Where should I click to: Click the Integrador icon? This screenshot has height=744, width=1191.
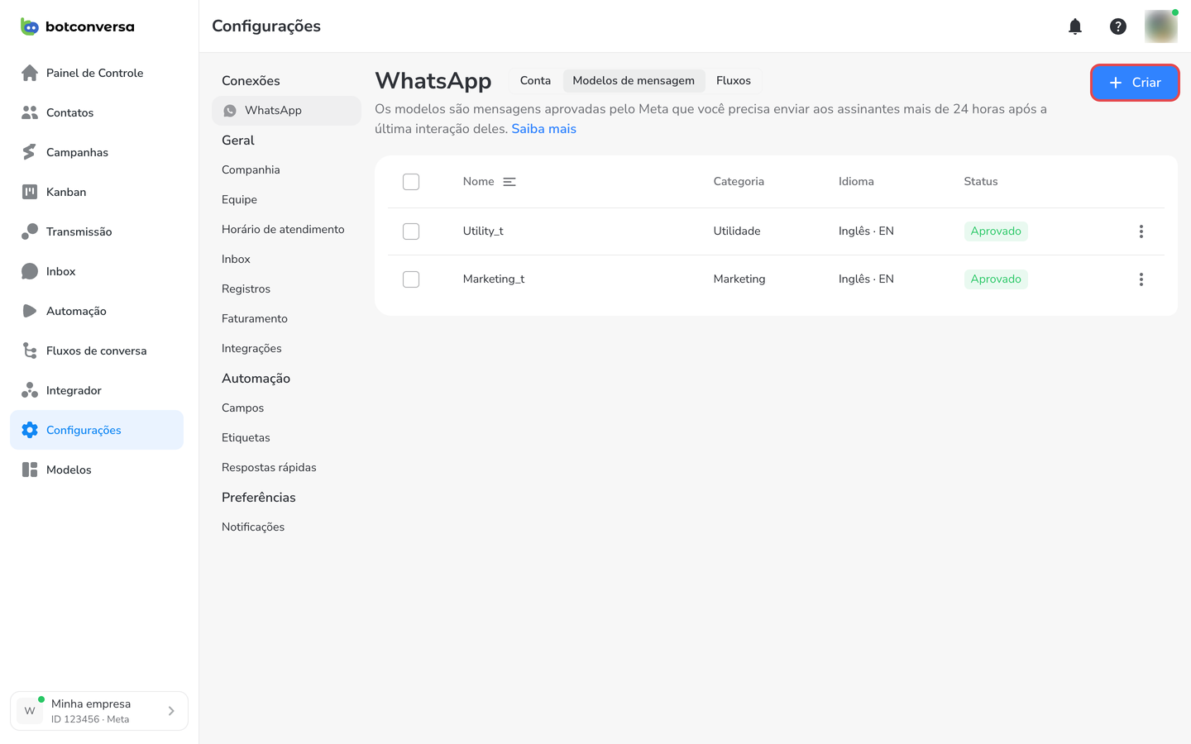coord(30,390)
